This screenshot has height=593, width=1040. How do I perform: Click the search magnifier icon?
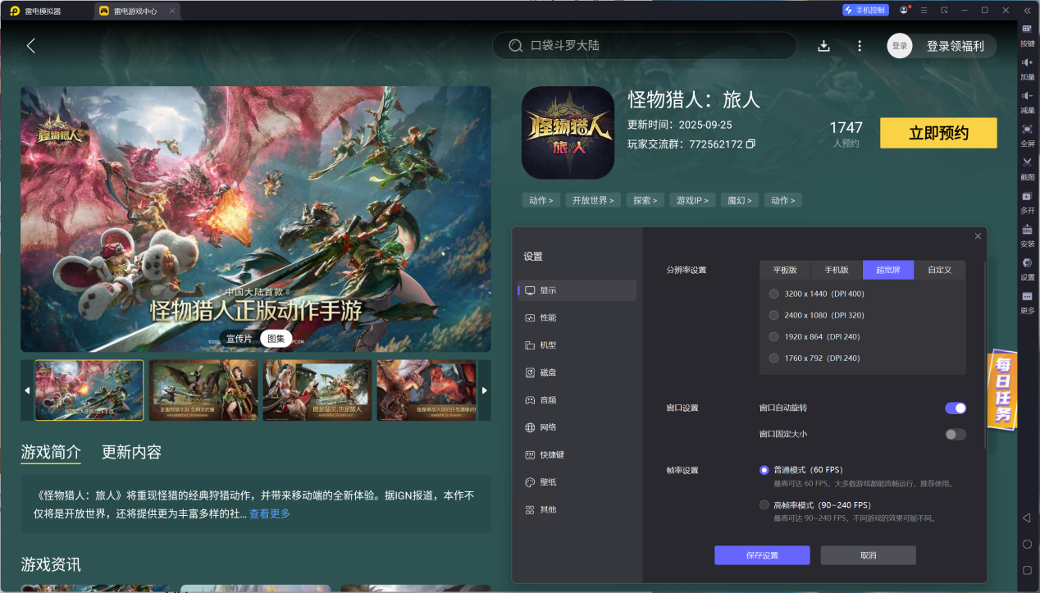click(x=516, y=46)
